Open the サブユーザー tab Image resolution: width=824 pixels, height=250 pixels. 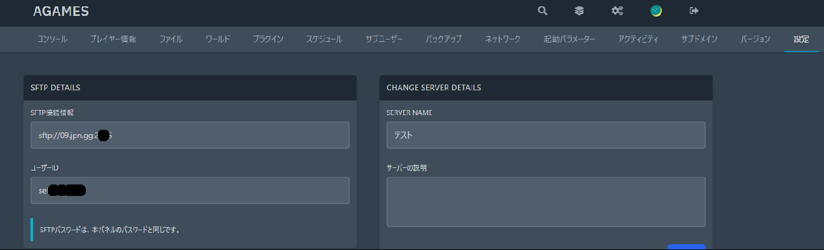point(384,39)
